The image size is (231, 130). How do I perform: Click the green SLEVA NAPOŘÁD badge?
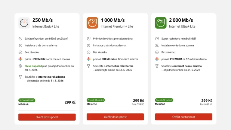27,100
